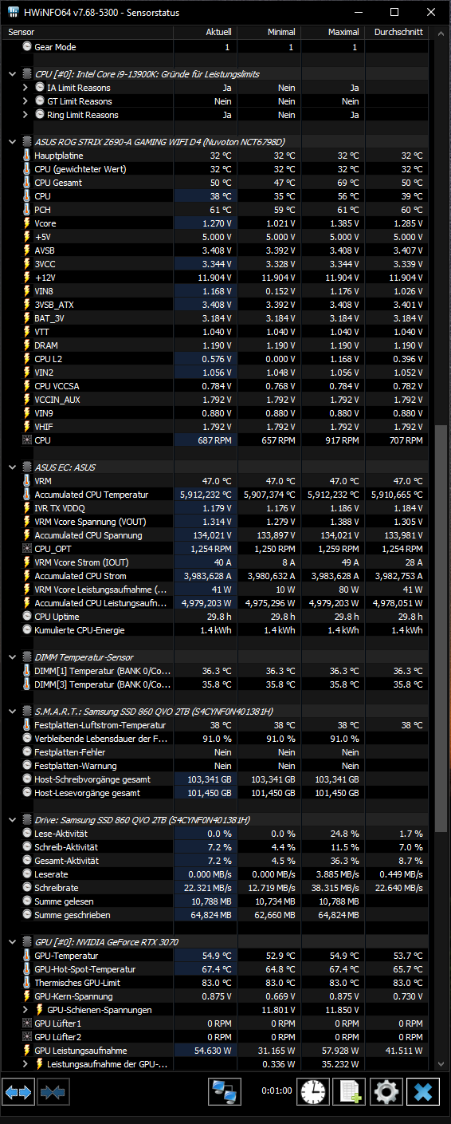Click the drive icon beside S.M.A.R.T. Samsung SSD
Image resolution: width=451 pixels, height=1124 pixels.
[x=28, y=712]
